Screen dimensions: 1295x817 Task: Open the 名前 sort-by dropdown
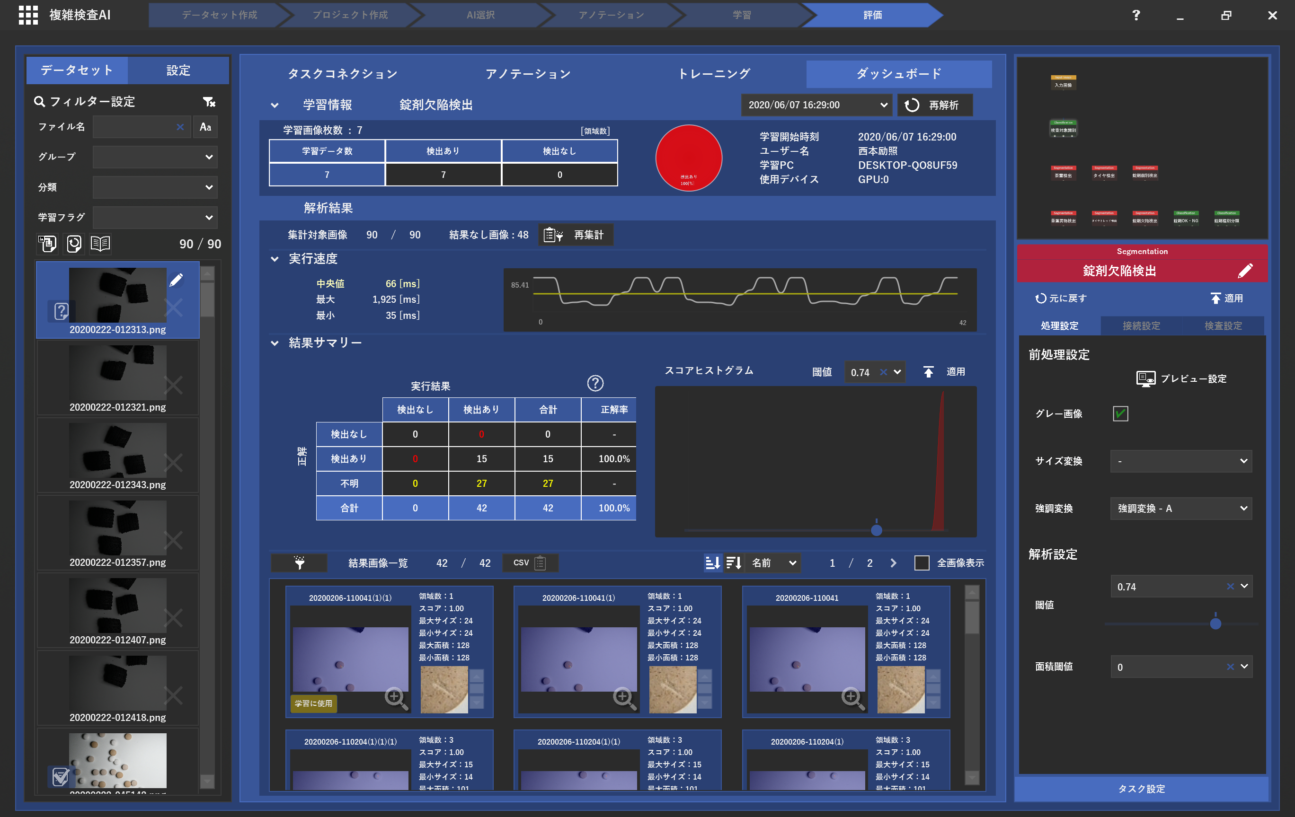pyautogui.click(x=773, y=563)
